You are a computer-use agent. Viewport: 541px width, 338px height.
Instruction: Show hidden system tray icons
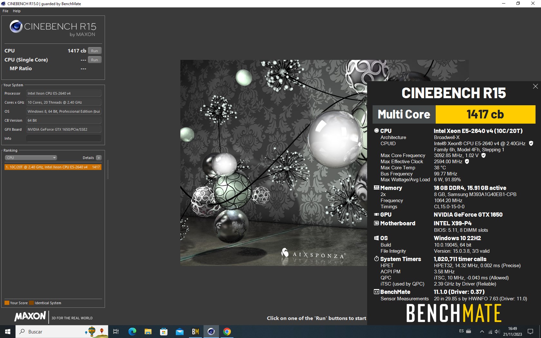coord(482,332)
